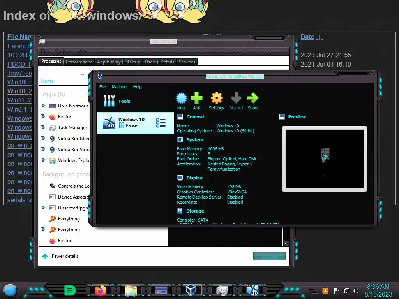Screen dimensions: 399x299
Task: Expand the DissenterUpgrade process row
Action: [x=43, y=208]
